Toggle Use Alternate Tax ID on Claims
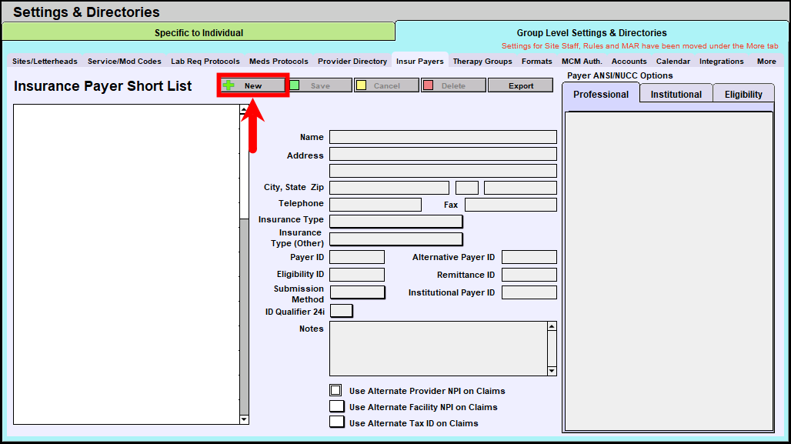Screen dimensions: 791x444 pyautogui.click(x=336, y=422)
